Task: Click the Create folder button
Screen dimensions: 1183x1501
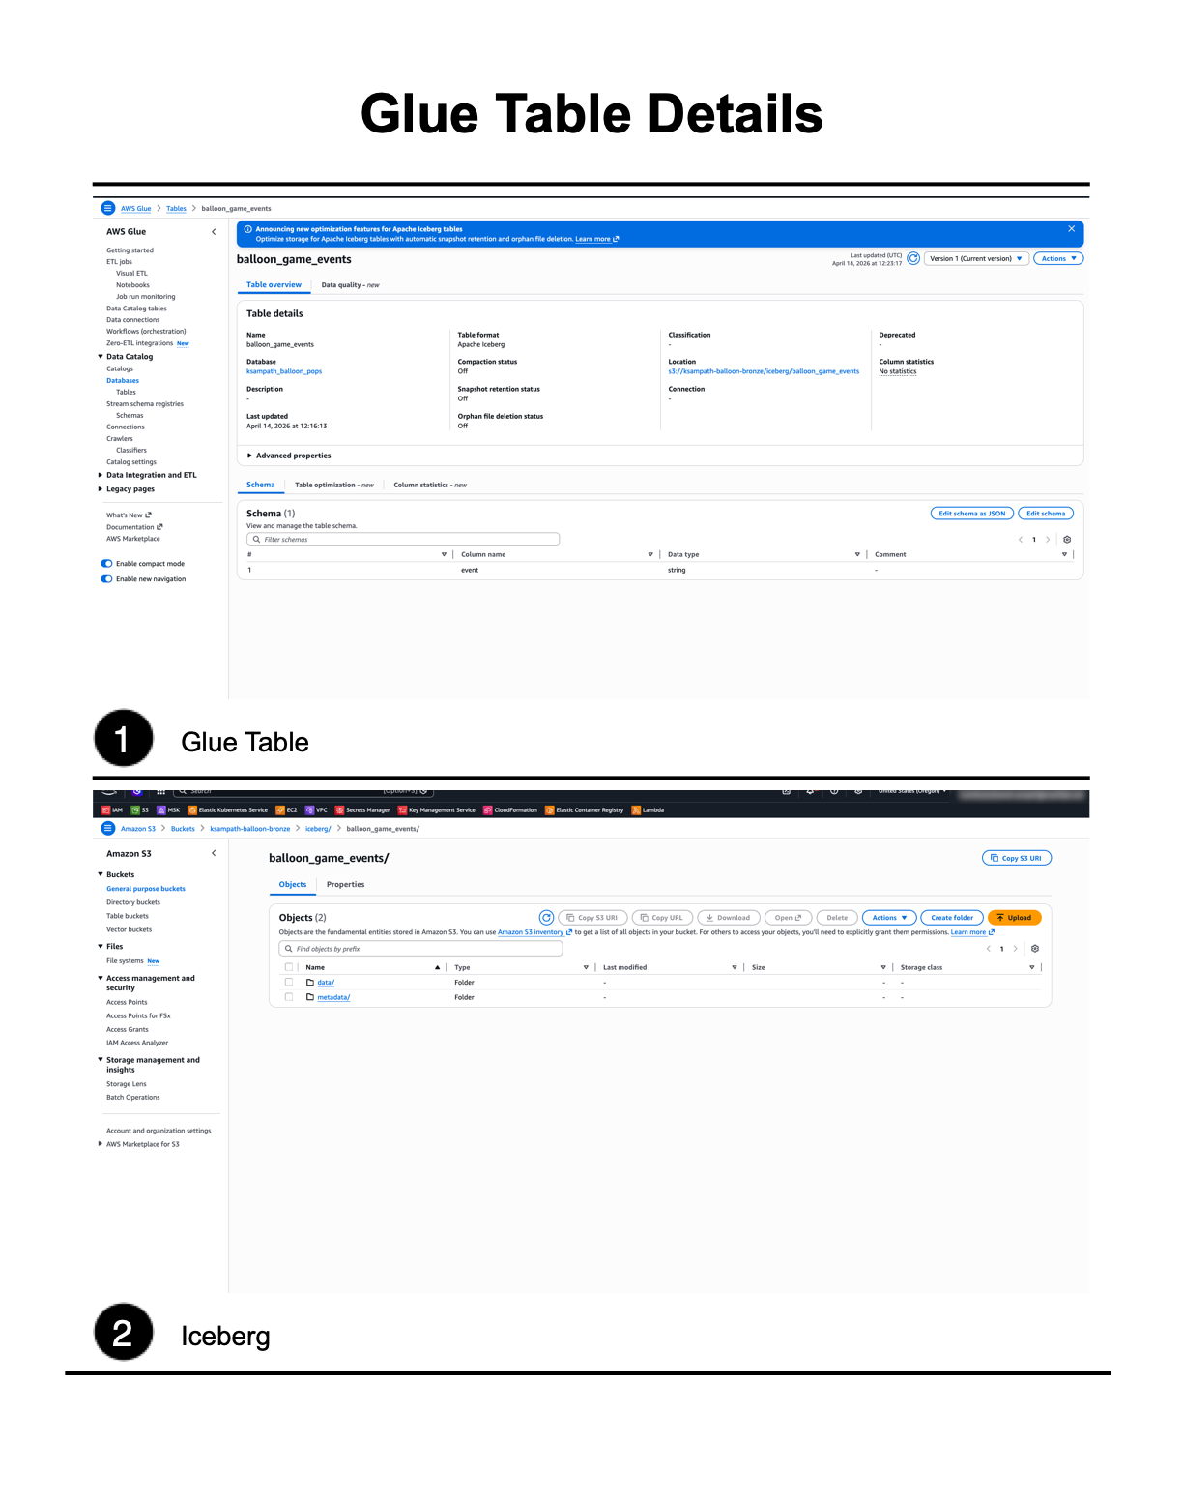Action: (x=952, y=918)
